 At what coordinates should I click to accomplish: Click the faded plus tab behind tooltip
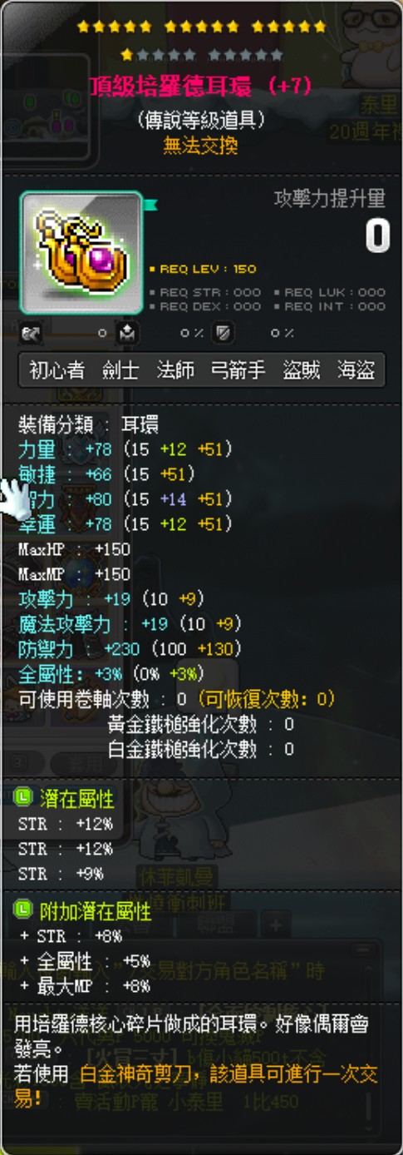[278, 924]
